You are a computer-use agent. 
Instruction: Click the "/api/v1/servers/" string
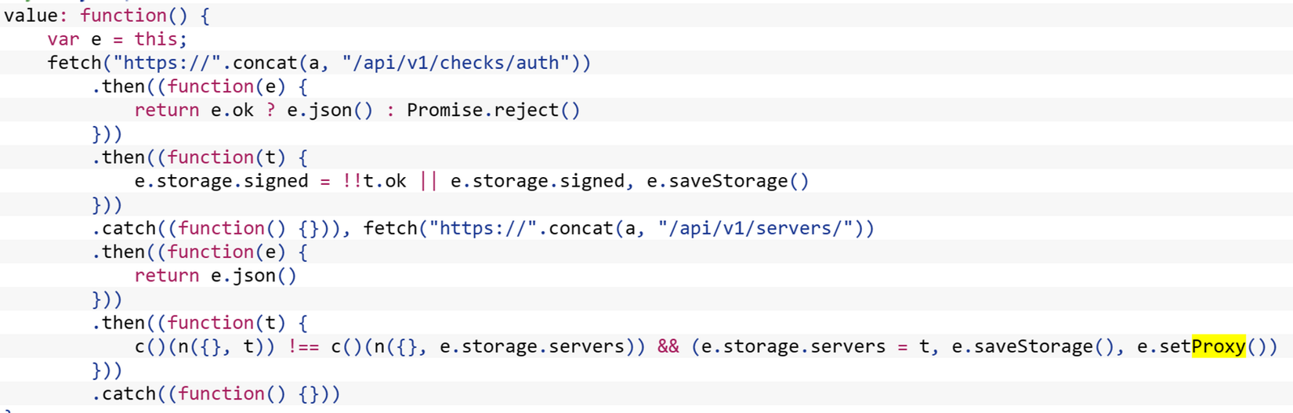click(x=755, y=228)
